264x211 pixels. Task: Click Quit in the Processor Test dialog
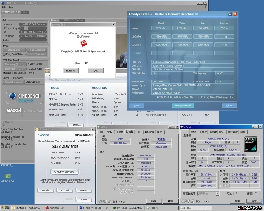coord(96,70)
